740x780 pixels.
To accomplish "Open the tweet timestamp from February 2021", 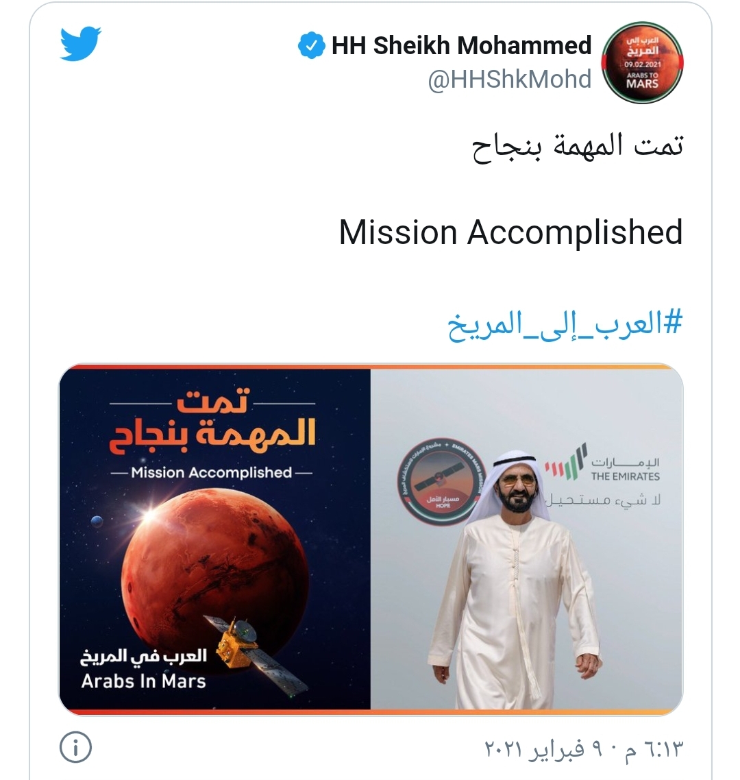I will [x=584, y=748].
